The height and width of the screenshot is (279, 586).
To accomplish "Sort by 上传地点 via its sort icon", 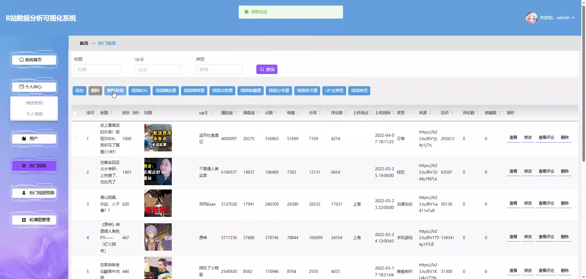I will tap(371, 113).
